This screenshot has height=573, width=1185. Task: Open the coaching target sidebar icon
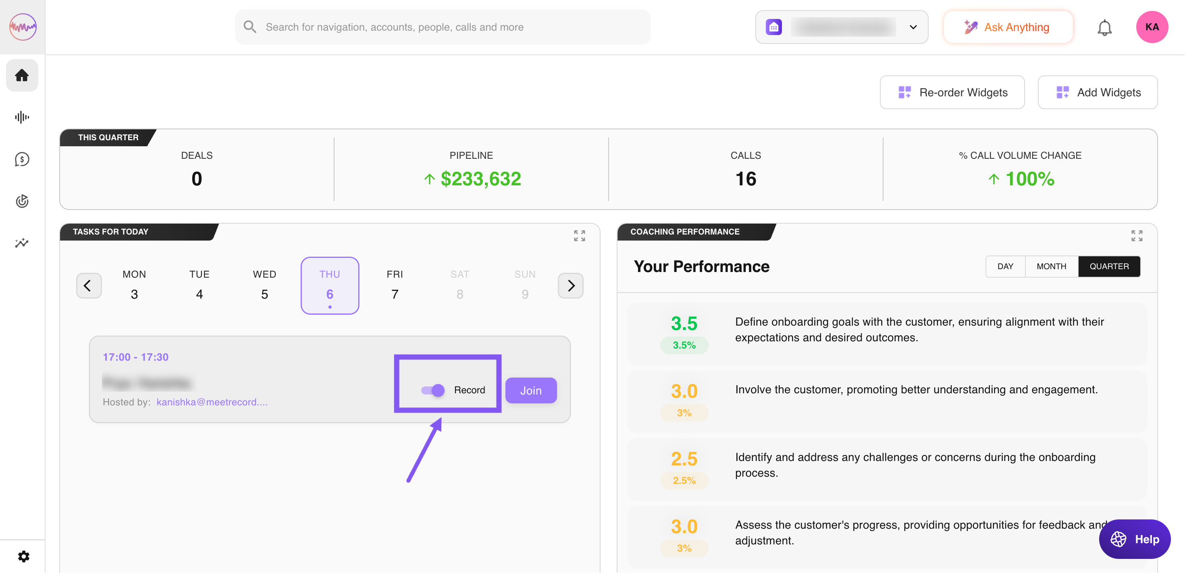pos(22,201)
